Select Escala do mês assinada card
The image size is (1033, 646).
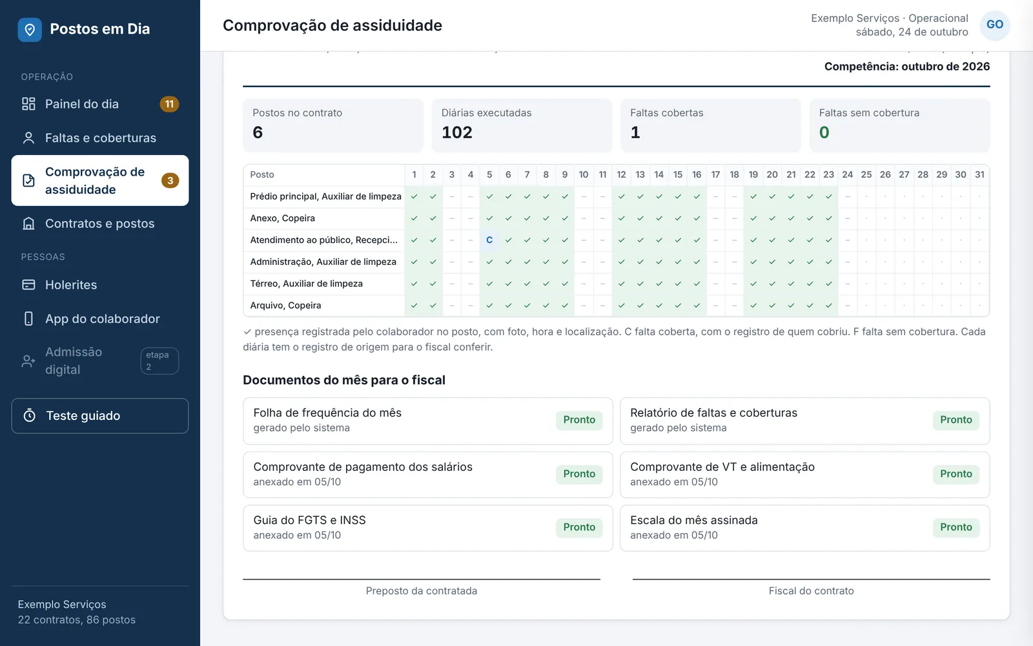[804, 528]
